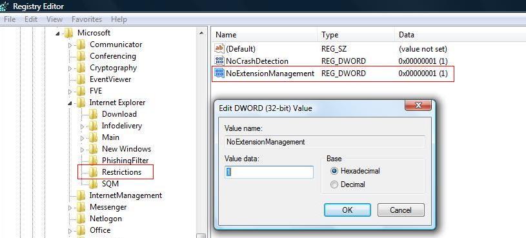Select the Restrictions key label
This screenshot has height=238, width=526.
(122, 172)
